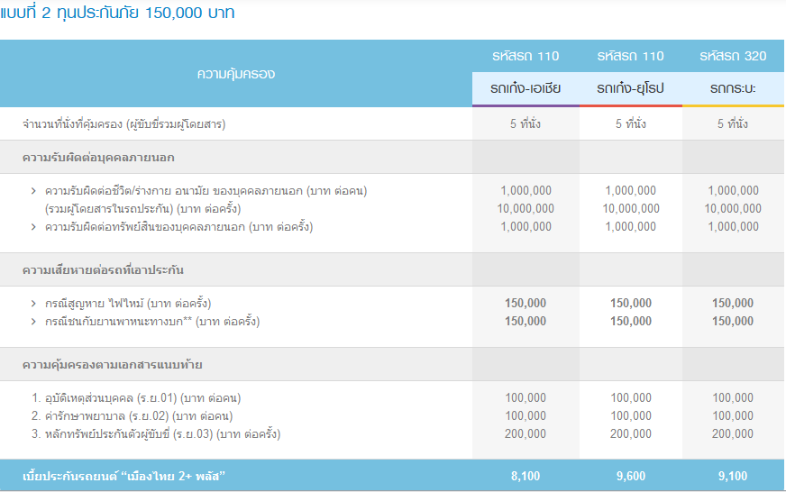This screenshot has height=492, width=786.
Task: Click the ความคุ้มครอง table header
Action: 236,74
